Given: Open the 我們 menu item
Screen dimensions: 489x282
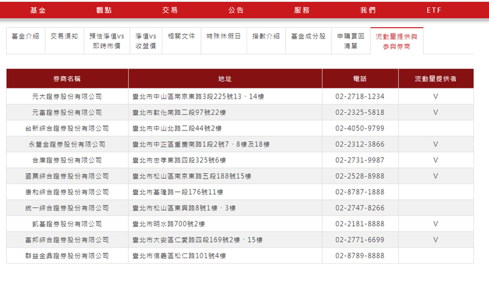Looking at the screenshot, I should 368,10.
